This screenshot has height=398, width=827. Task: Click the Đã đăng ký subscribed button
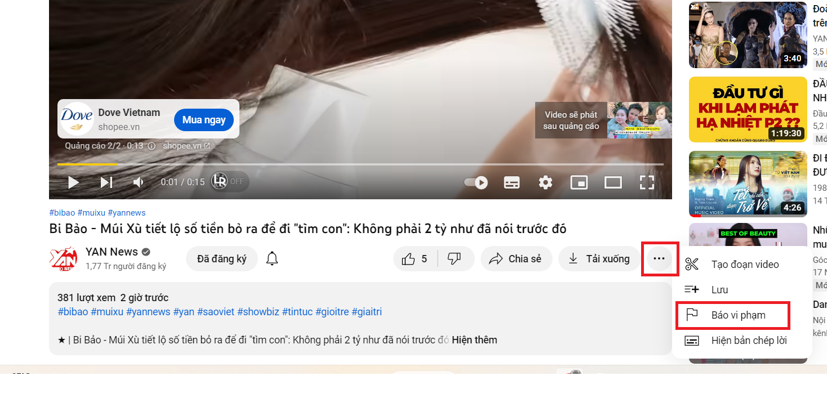pos(222,259)
